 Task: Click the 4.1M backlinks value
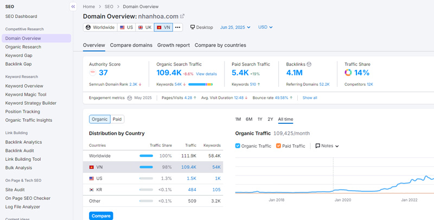point(294,73)
